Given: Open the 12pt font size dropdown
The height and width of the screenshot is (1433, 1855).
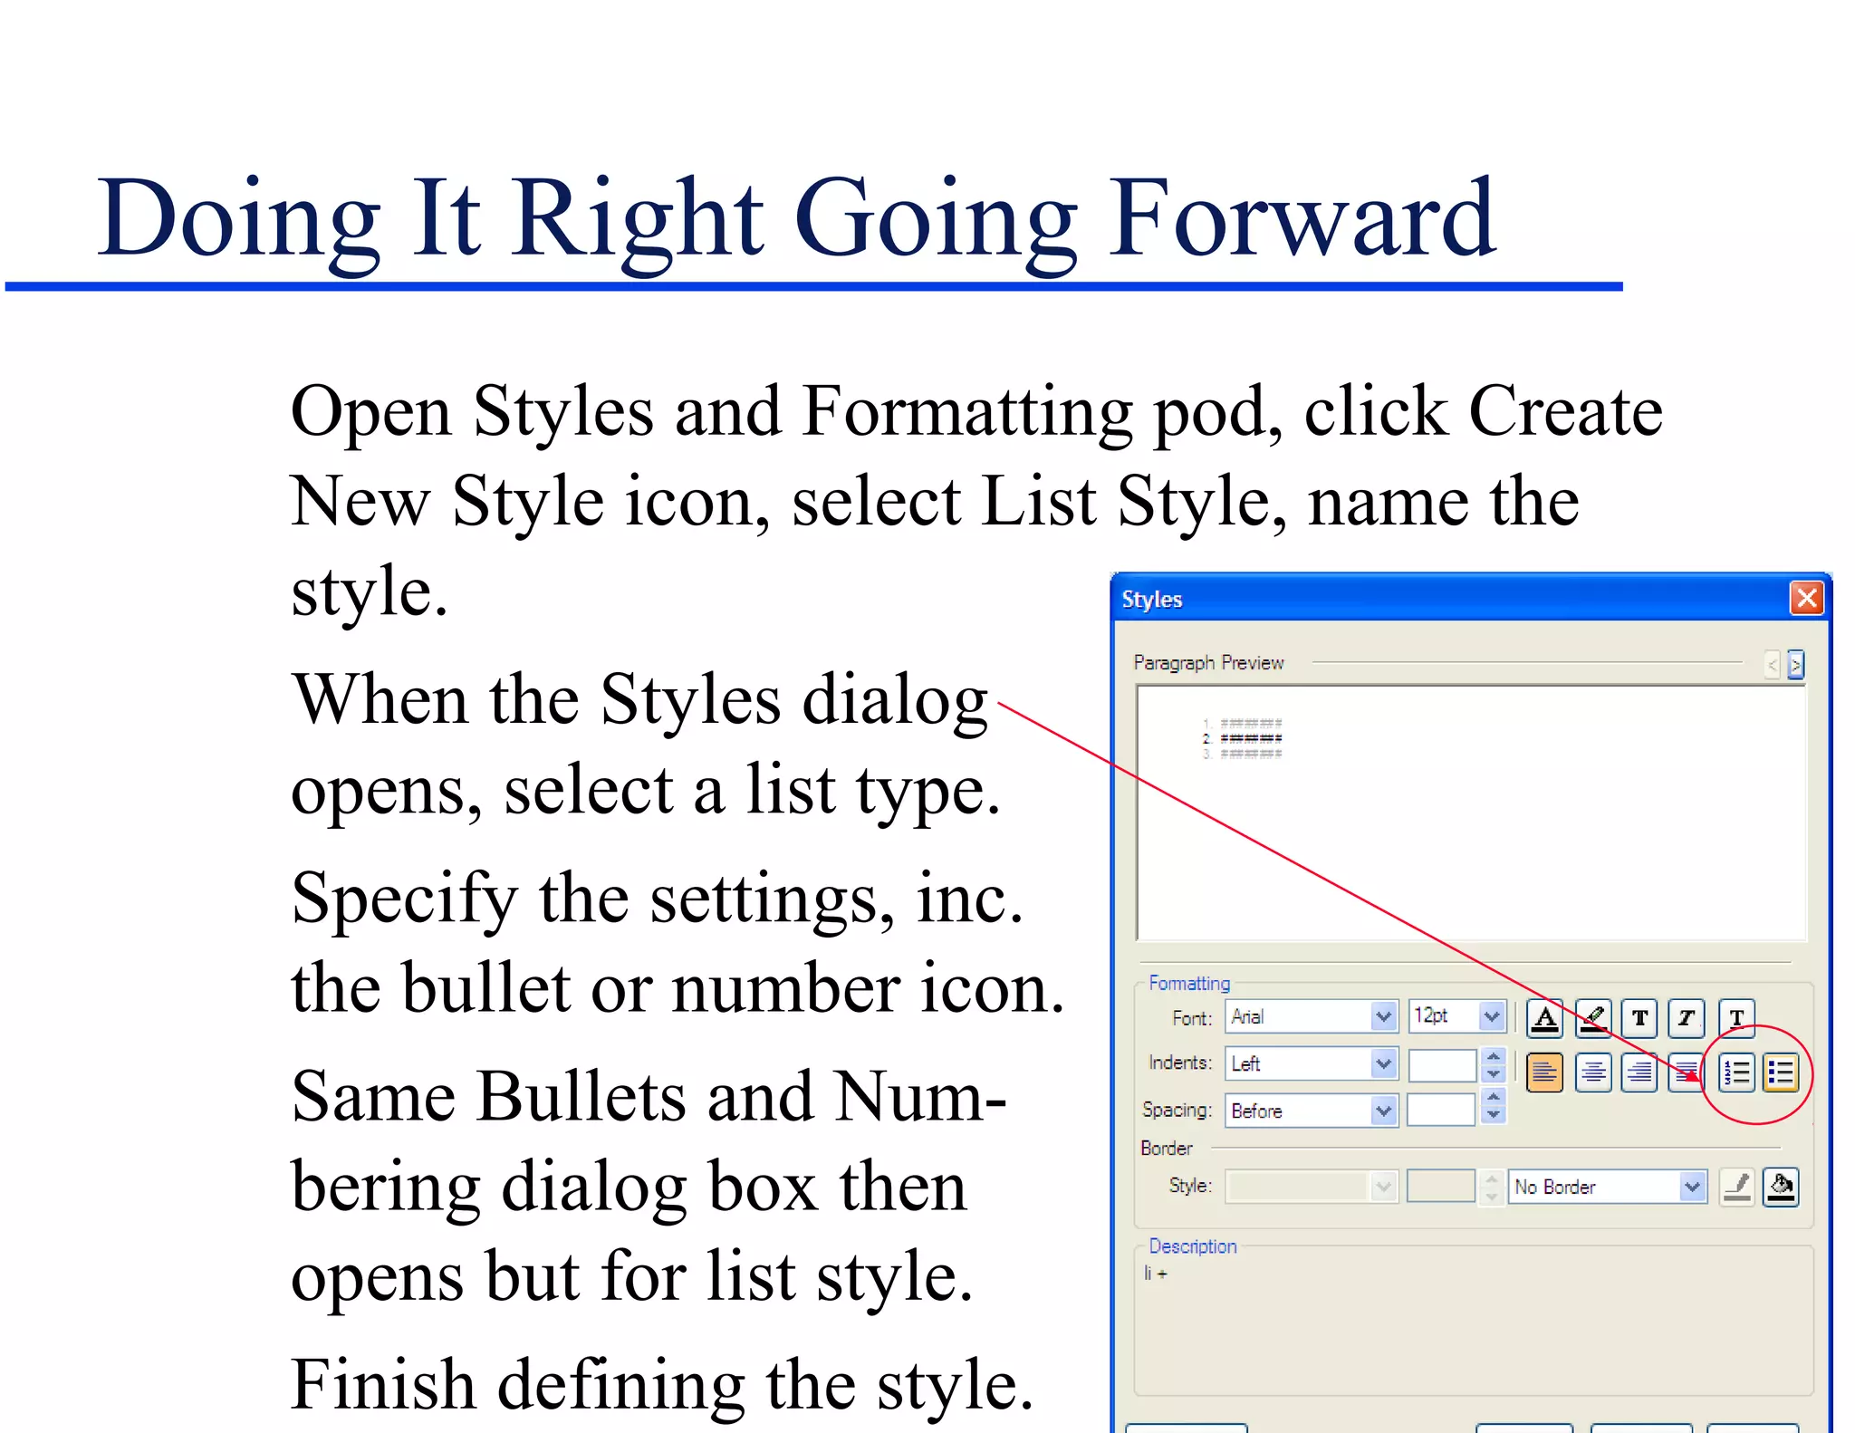Looking at the screenshot, I should (1492, 1016).
